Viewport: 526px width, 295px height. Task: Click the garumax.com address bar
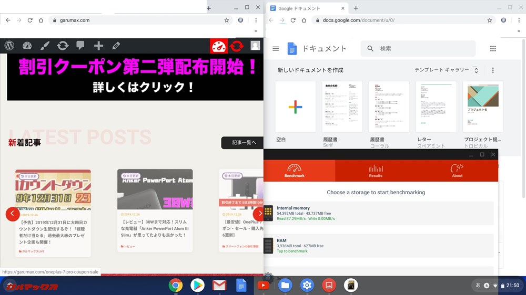(141, 20)
